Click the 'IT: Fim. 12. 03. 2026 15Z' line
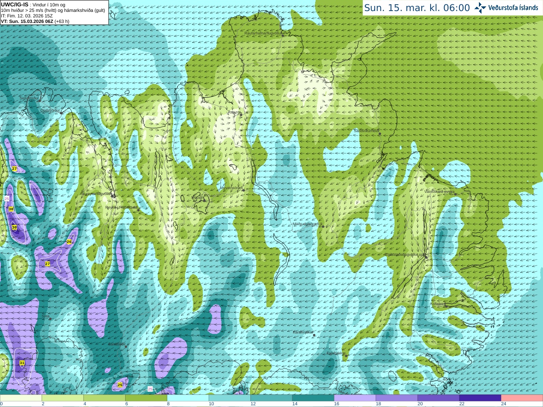Viewport: 543px width, 407px height. tap(27, 16)
